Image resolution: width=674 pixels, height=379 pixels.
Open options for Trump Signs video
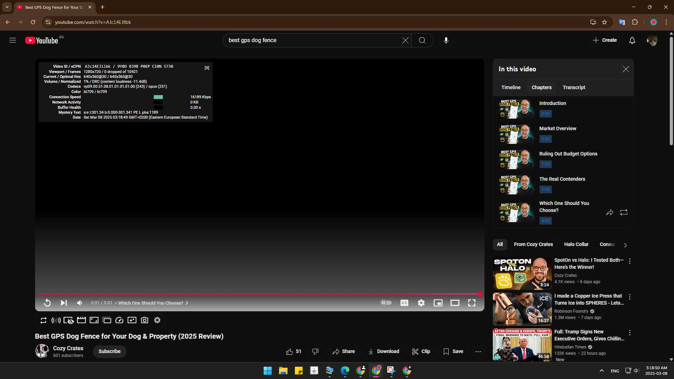(x=630, y=333)
